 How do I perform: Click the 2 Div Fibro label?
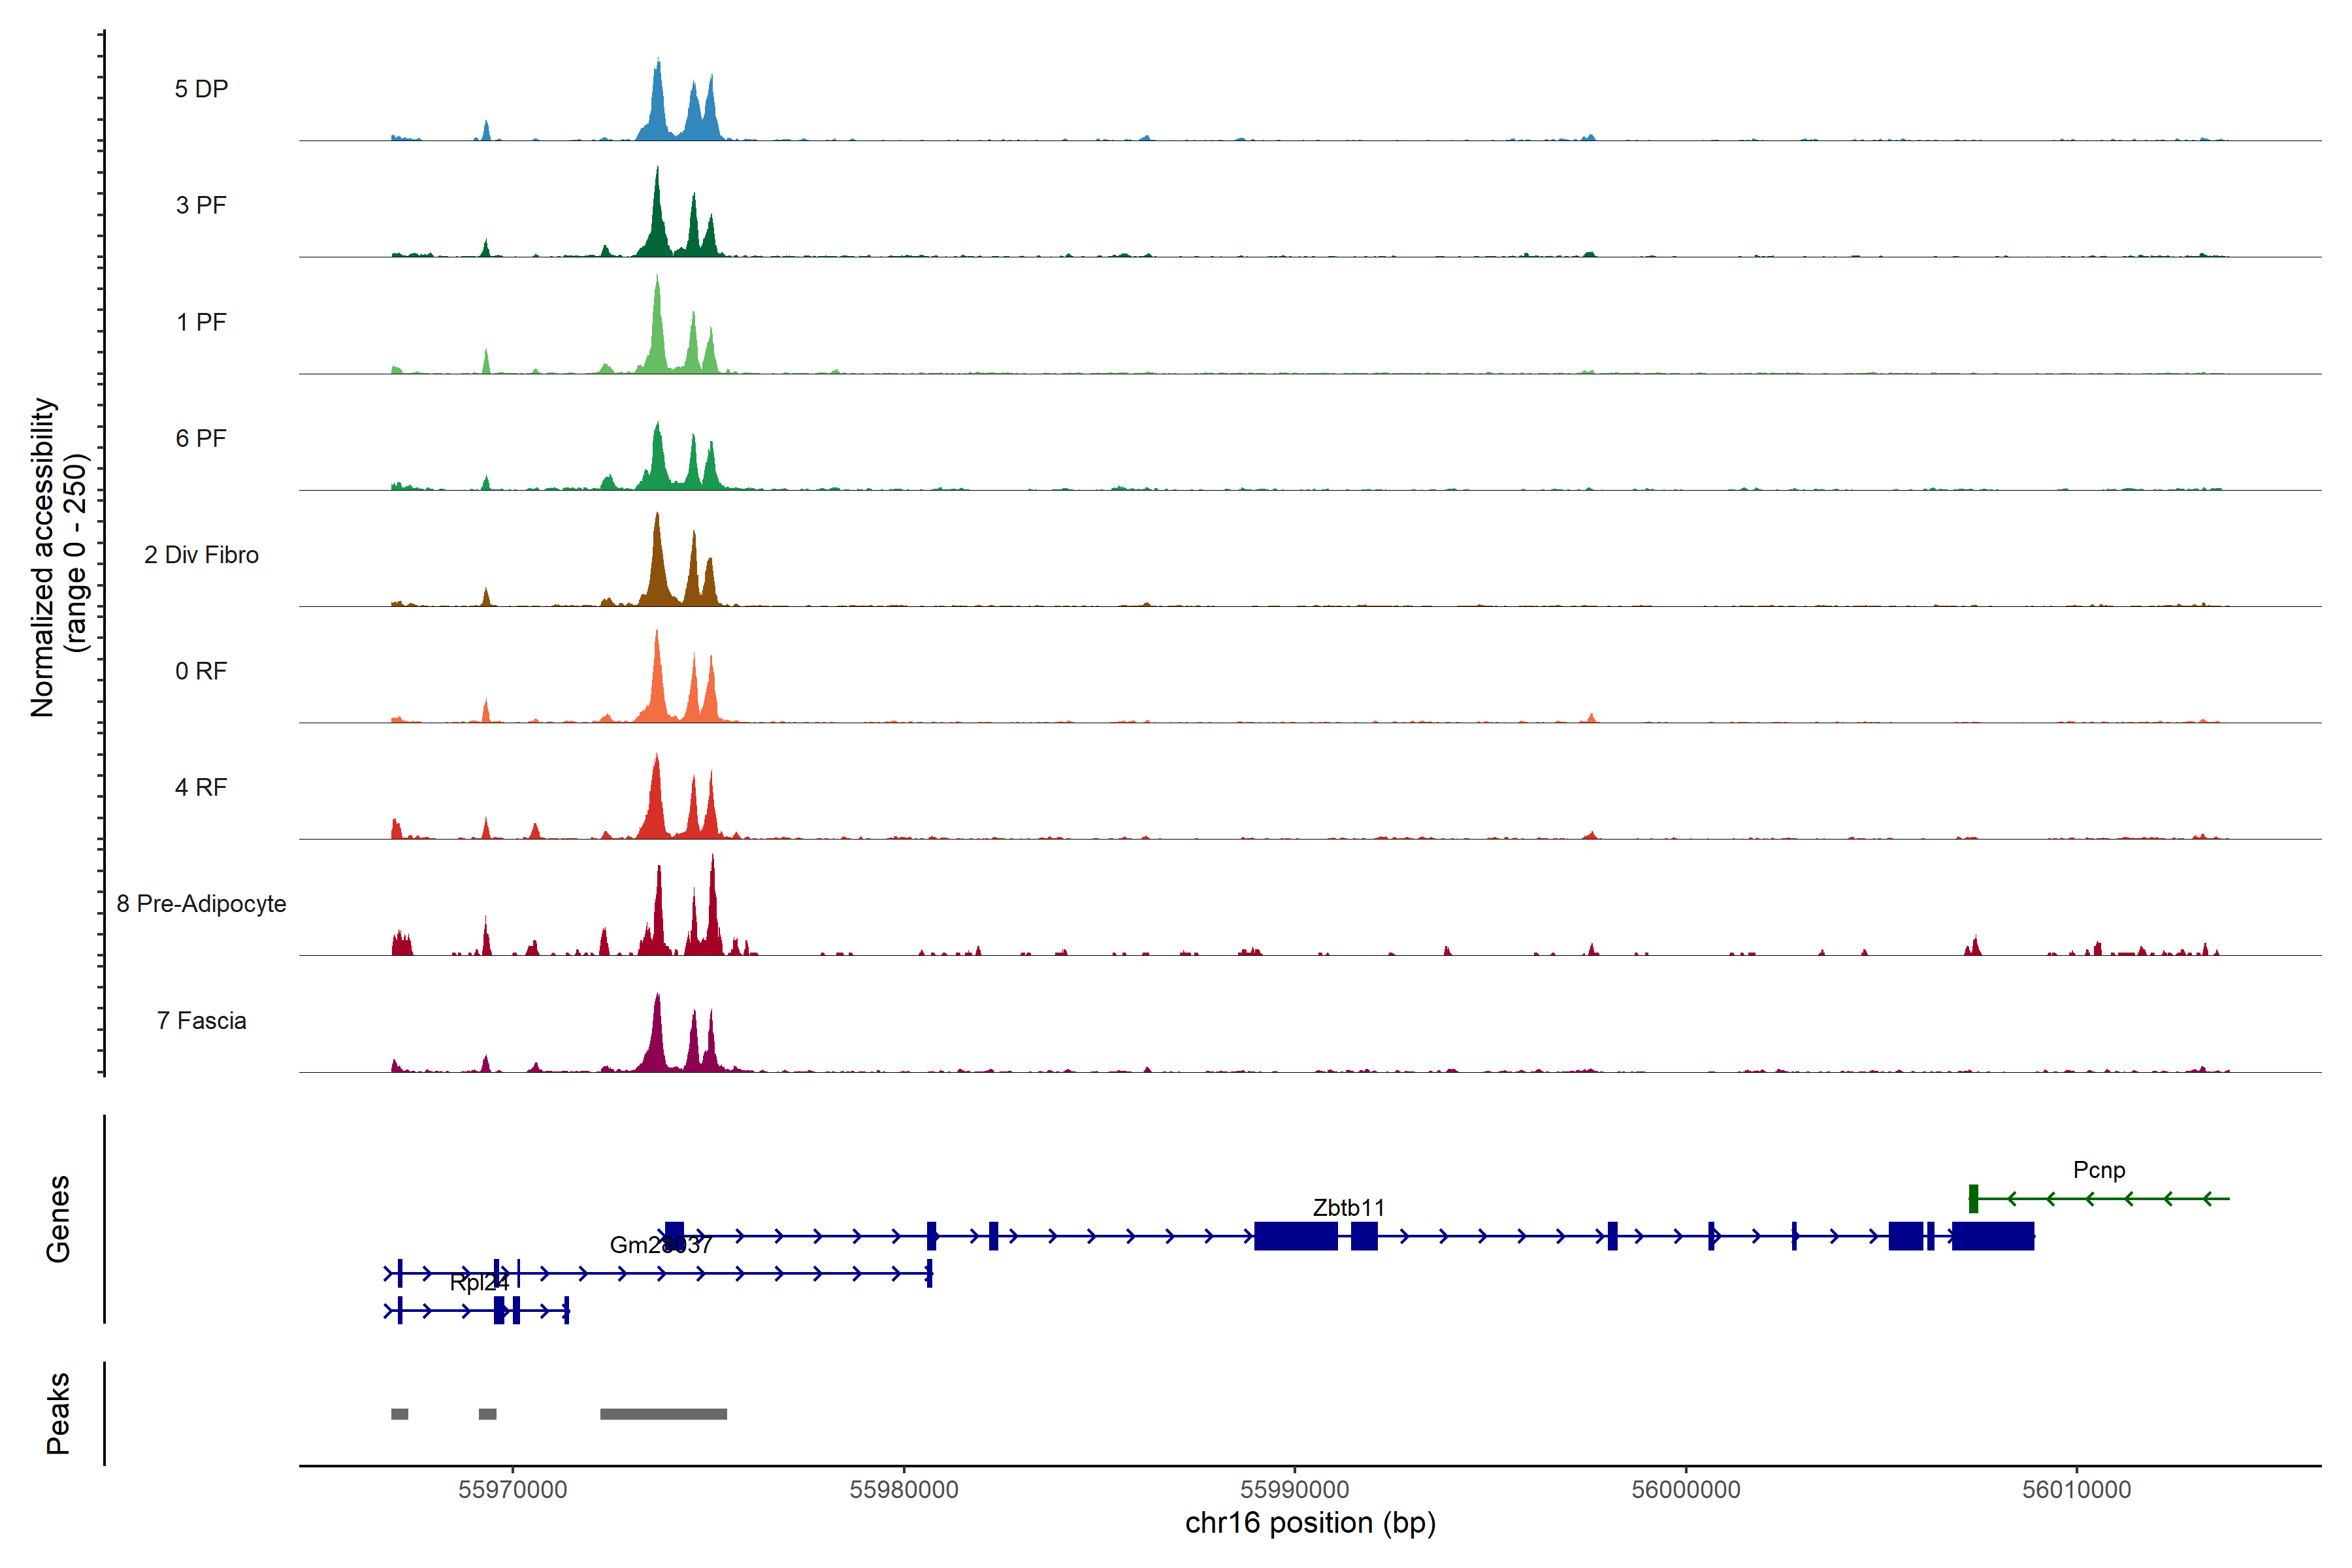(201, 554)
